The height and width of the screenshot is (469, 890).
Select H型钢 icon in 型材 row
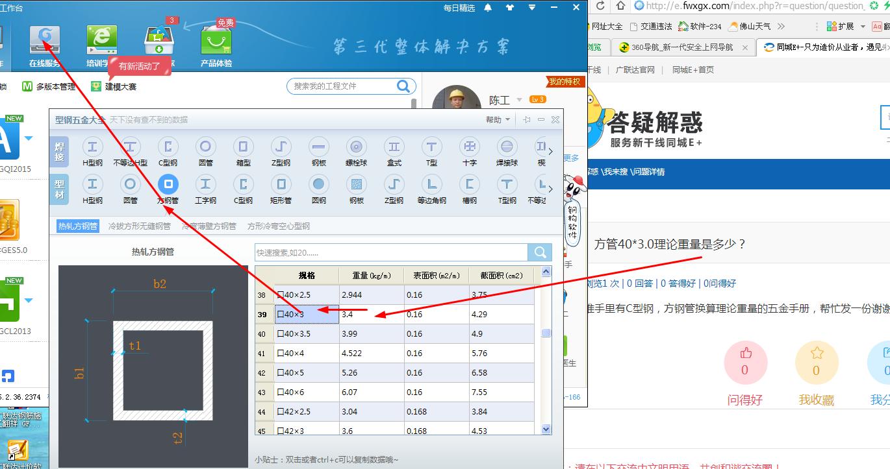pyautogui.click(x=93, y=184)
